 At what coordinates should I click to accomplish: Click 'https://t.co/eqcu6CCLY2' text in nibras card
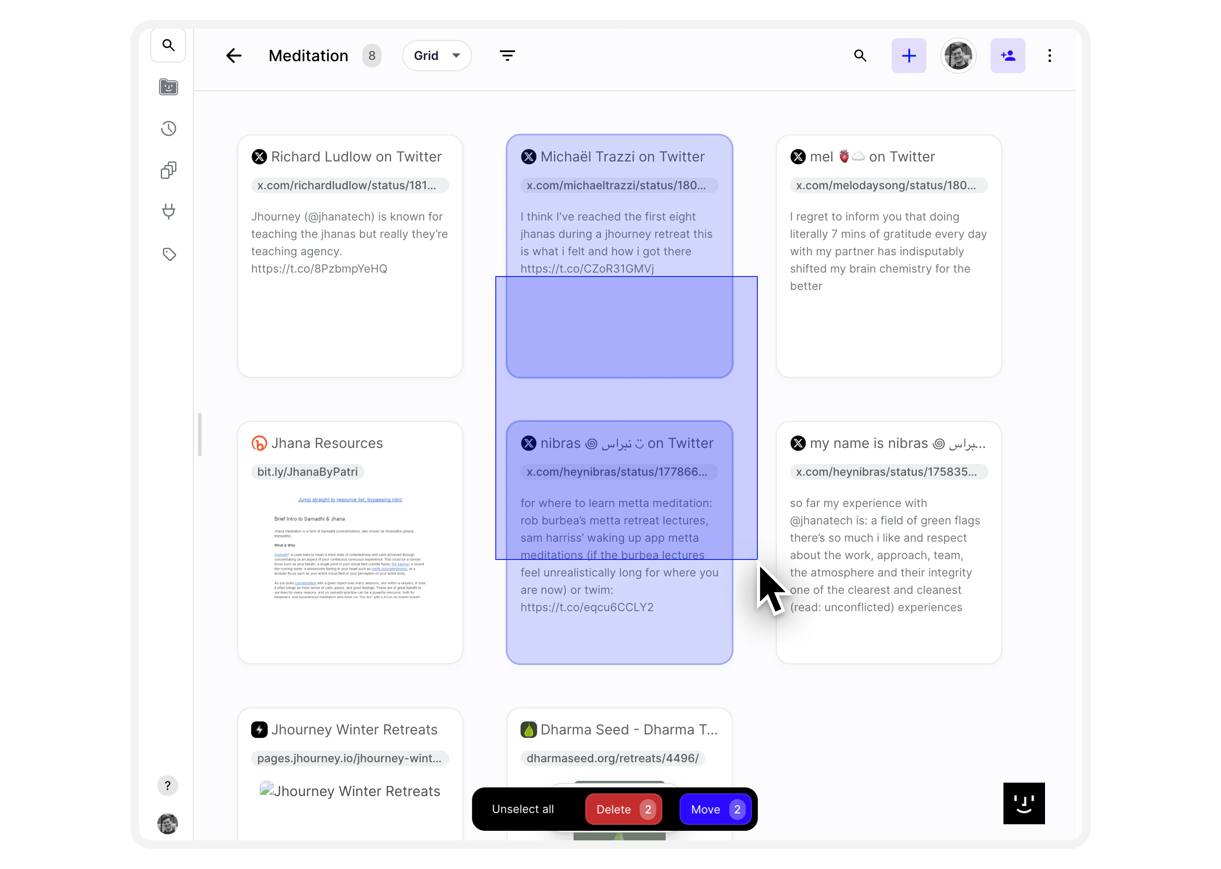(587, 607)
